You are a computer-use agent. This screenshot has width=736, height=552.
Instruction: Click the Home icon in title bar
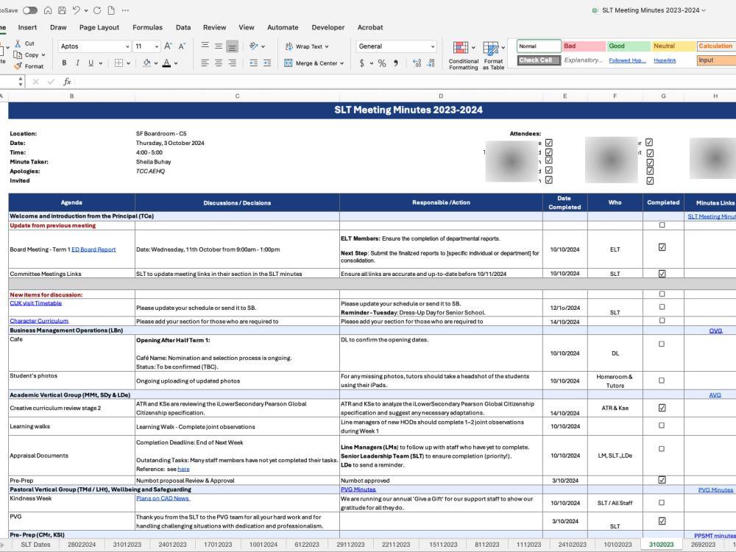[48, 10]
